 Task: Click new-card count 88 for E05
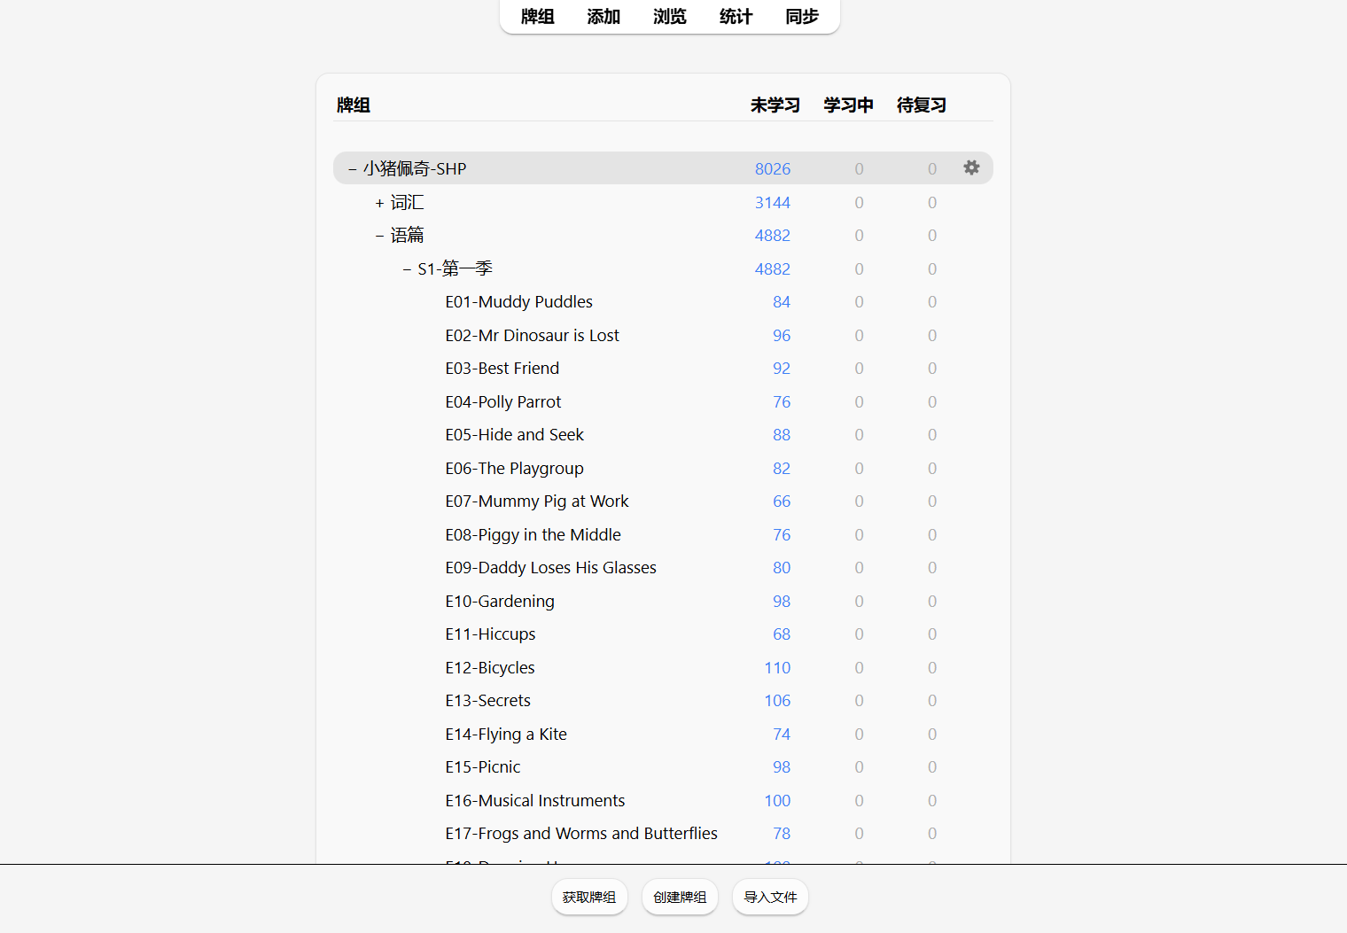pyautogui.click(x=782, y=435)
